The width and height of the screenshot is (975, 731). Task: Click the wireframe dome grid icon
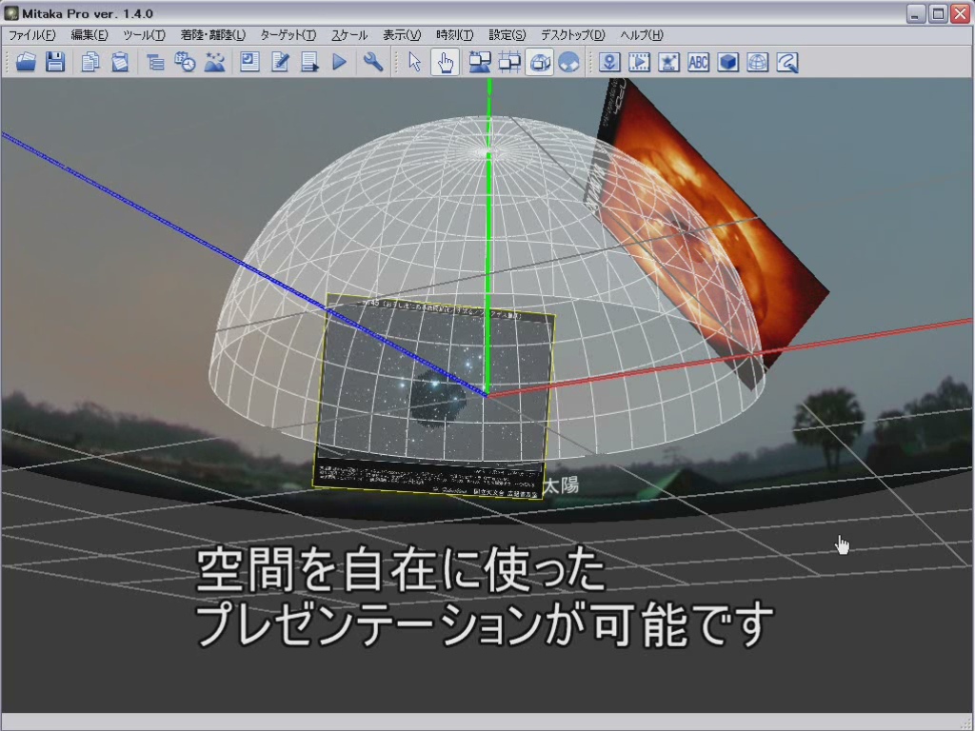point(757,62)
